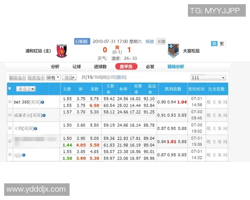Image resolution: width=250 pixels, height=200 pixels.
Task: Switch to the 让球 tab
Action: pyautogui.click(x=77, y=67)
